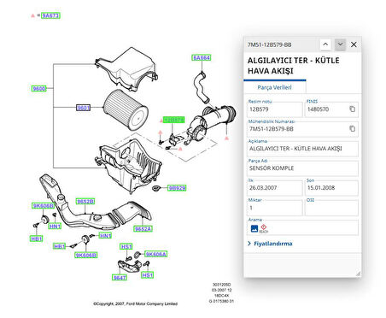Copy the engineering number 7M51-12B579-BB
This screenshot has width=386, height=318.
click(352, 129)
